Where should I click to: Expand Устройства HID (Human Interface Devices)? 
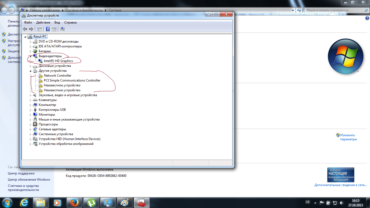[x=31, y=139]
